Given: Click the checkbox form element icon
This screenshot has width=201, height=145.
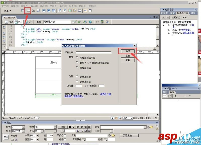Looking at the screenshot, I should click(44, 11).
